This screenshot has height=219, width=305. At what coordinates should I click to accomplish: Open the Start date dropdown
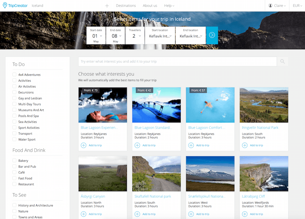tap(96, 36)
